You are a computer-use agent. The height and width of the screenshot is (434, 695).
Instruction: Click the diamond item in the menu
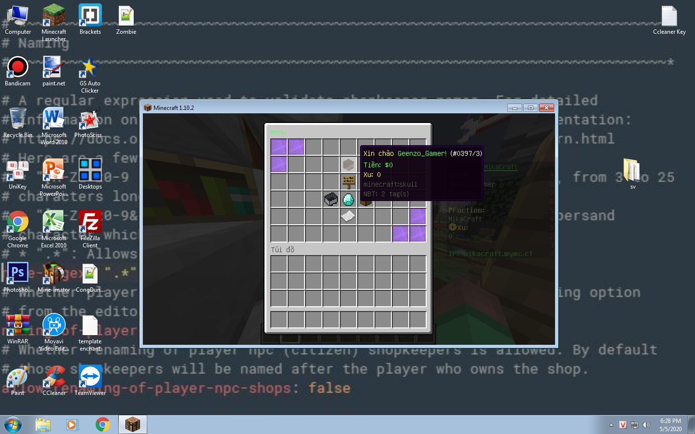pyautogui.click(x=348, y=199)
